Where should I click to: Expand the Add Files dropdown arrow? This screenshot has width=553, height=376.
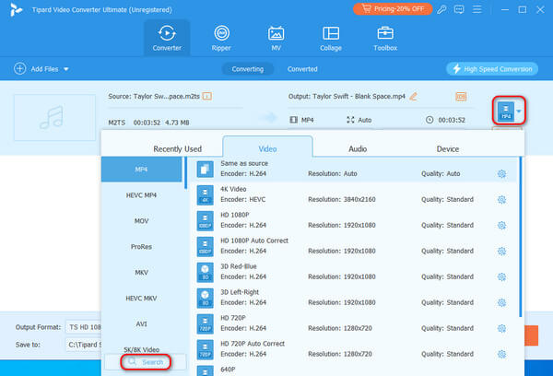66,69
